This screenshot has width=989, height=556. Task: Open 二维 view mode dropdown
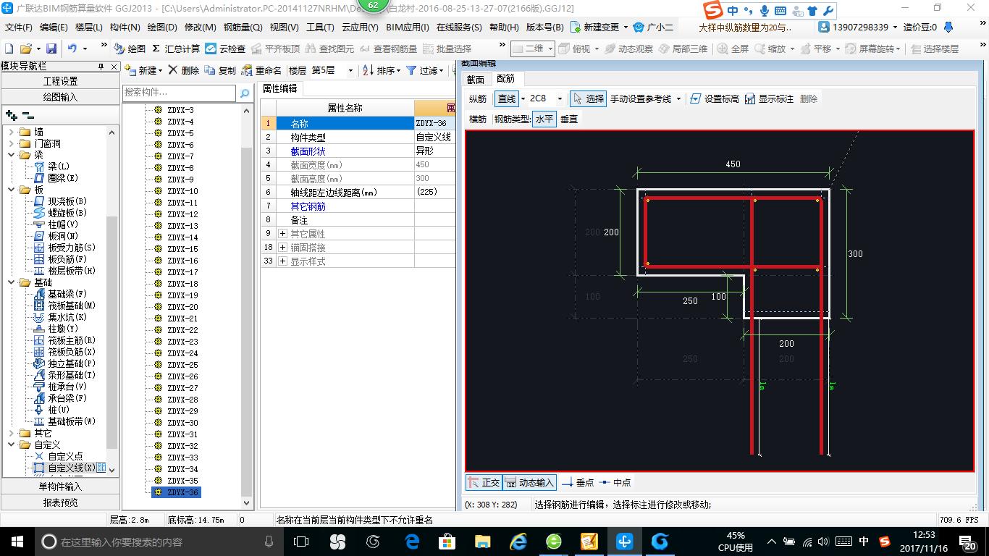point(533,49)
